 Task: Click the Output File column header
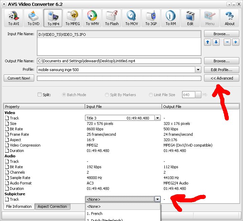(200, 107)
